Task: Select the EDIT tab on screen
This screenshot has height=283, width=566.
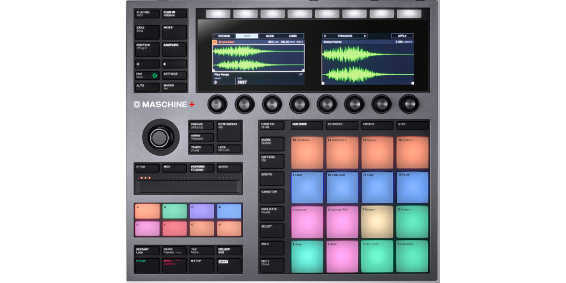Action: (x=247, y=36)
